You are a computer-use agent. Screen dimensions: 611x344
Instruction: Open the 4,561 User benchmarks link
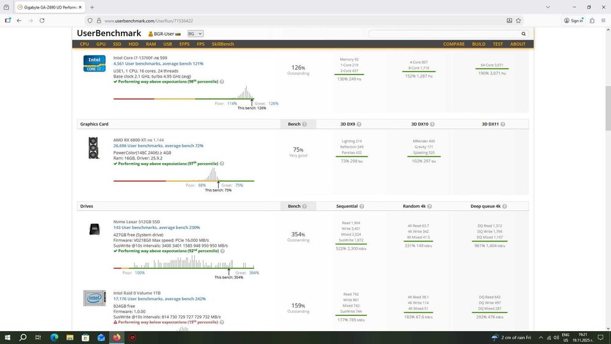(158, 64)
